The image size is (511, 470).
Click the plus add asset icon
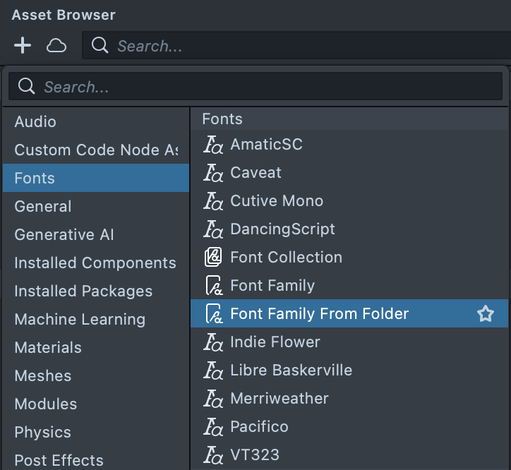pos(23,46)
